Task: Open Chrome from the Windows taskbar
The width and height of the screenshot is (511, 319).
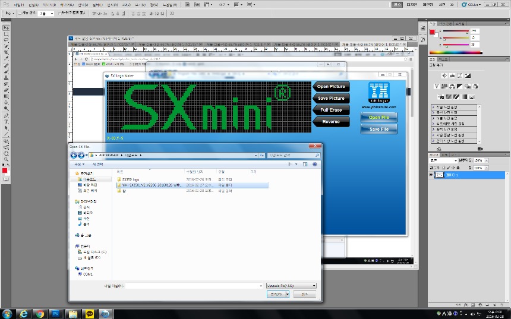Action: coord(40,314)
